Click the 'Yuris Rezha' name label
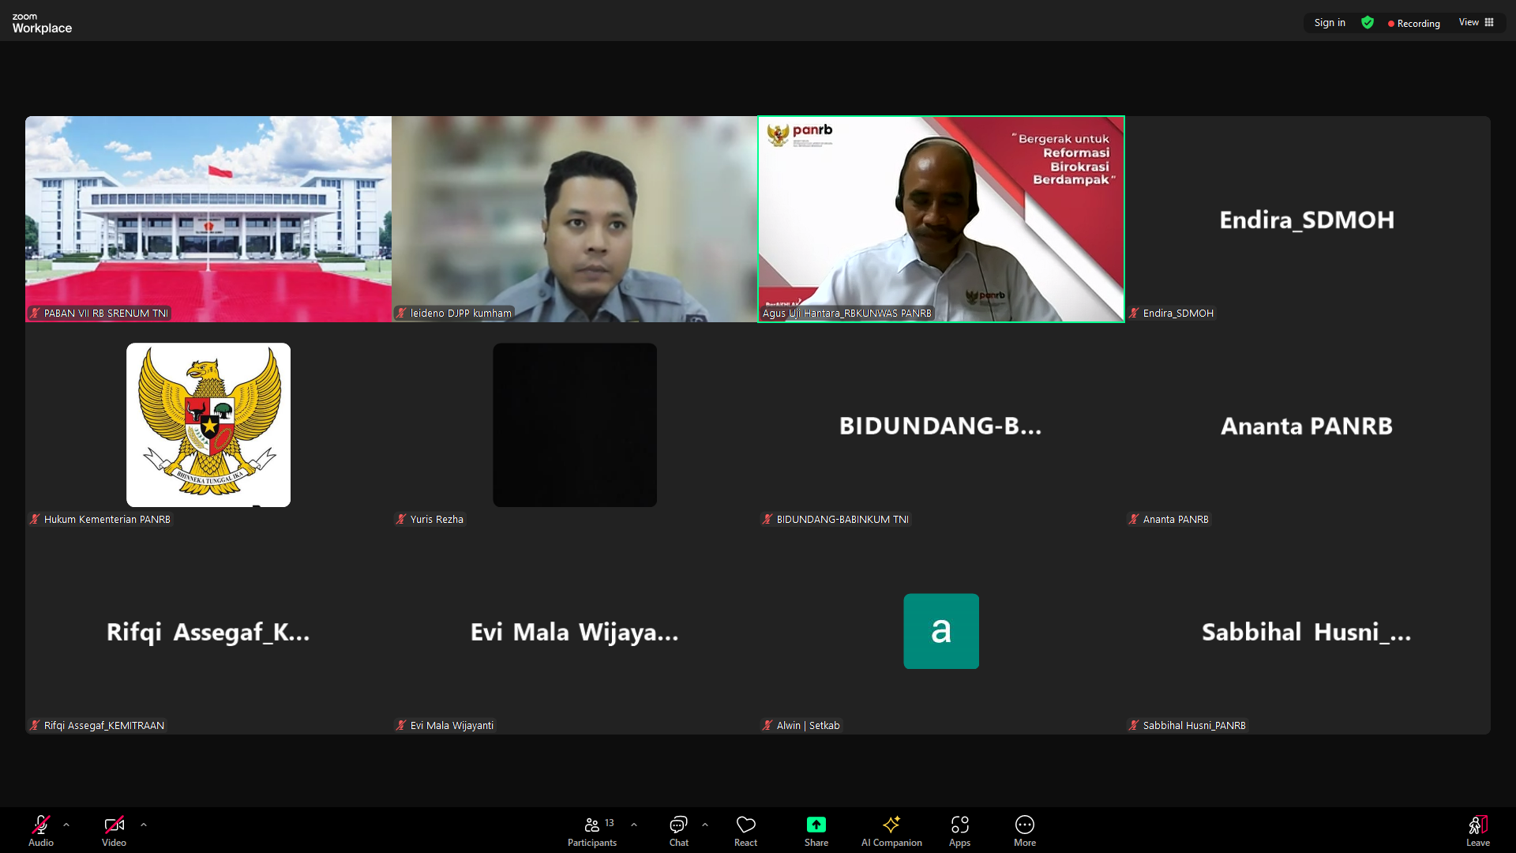 coord(437,519)
